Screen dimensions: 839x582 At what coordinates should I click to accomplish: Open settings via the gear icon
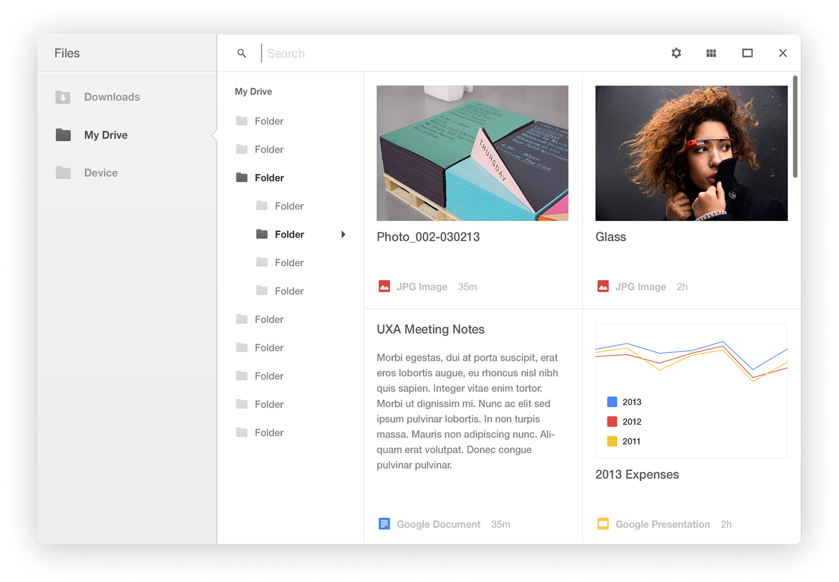676,53
